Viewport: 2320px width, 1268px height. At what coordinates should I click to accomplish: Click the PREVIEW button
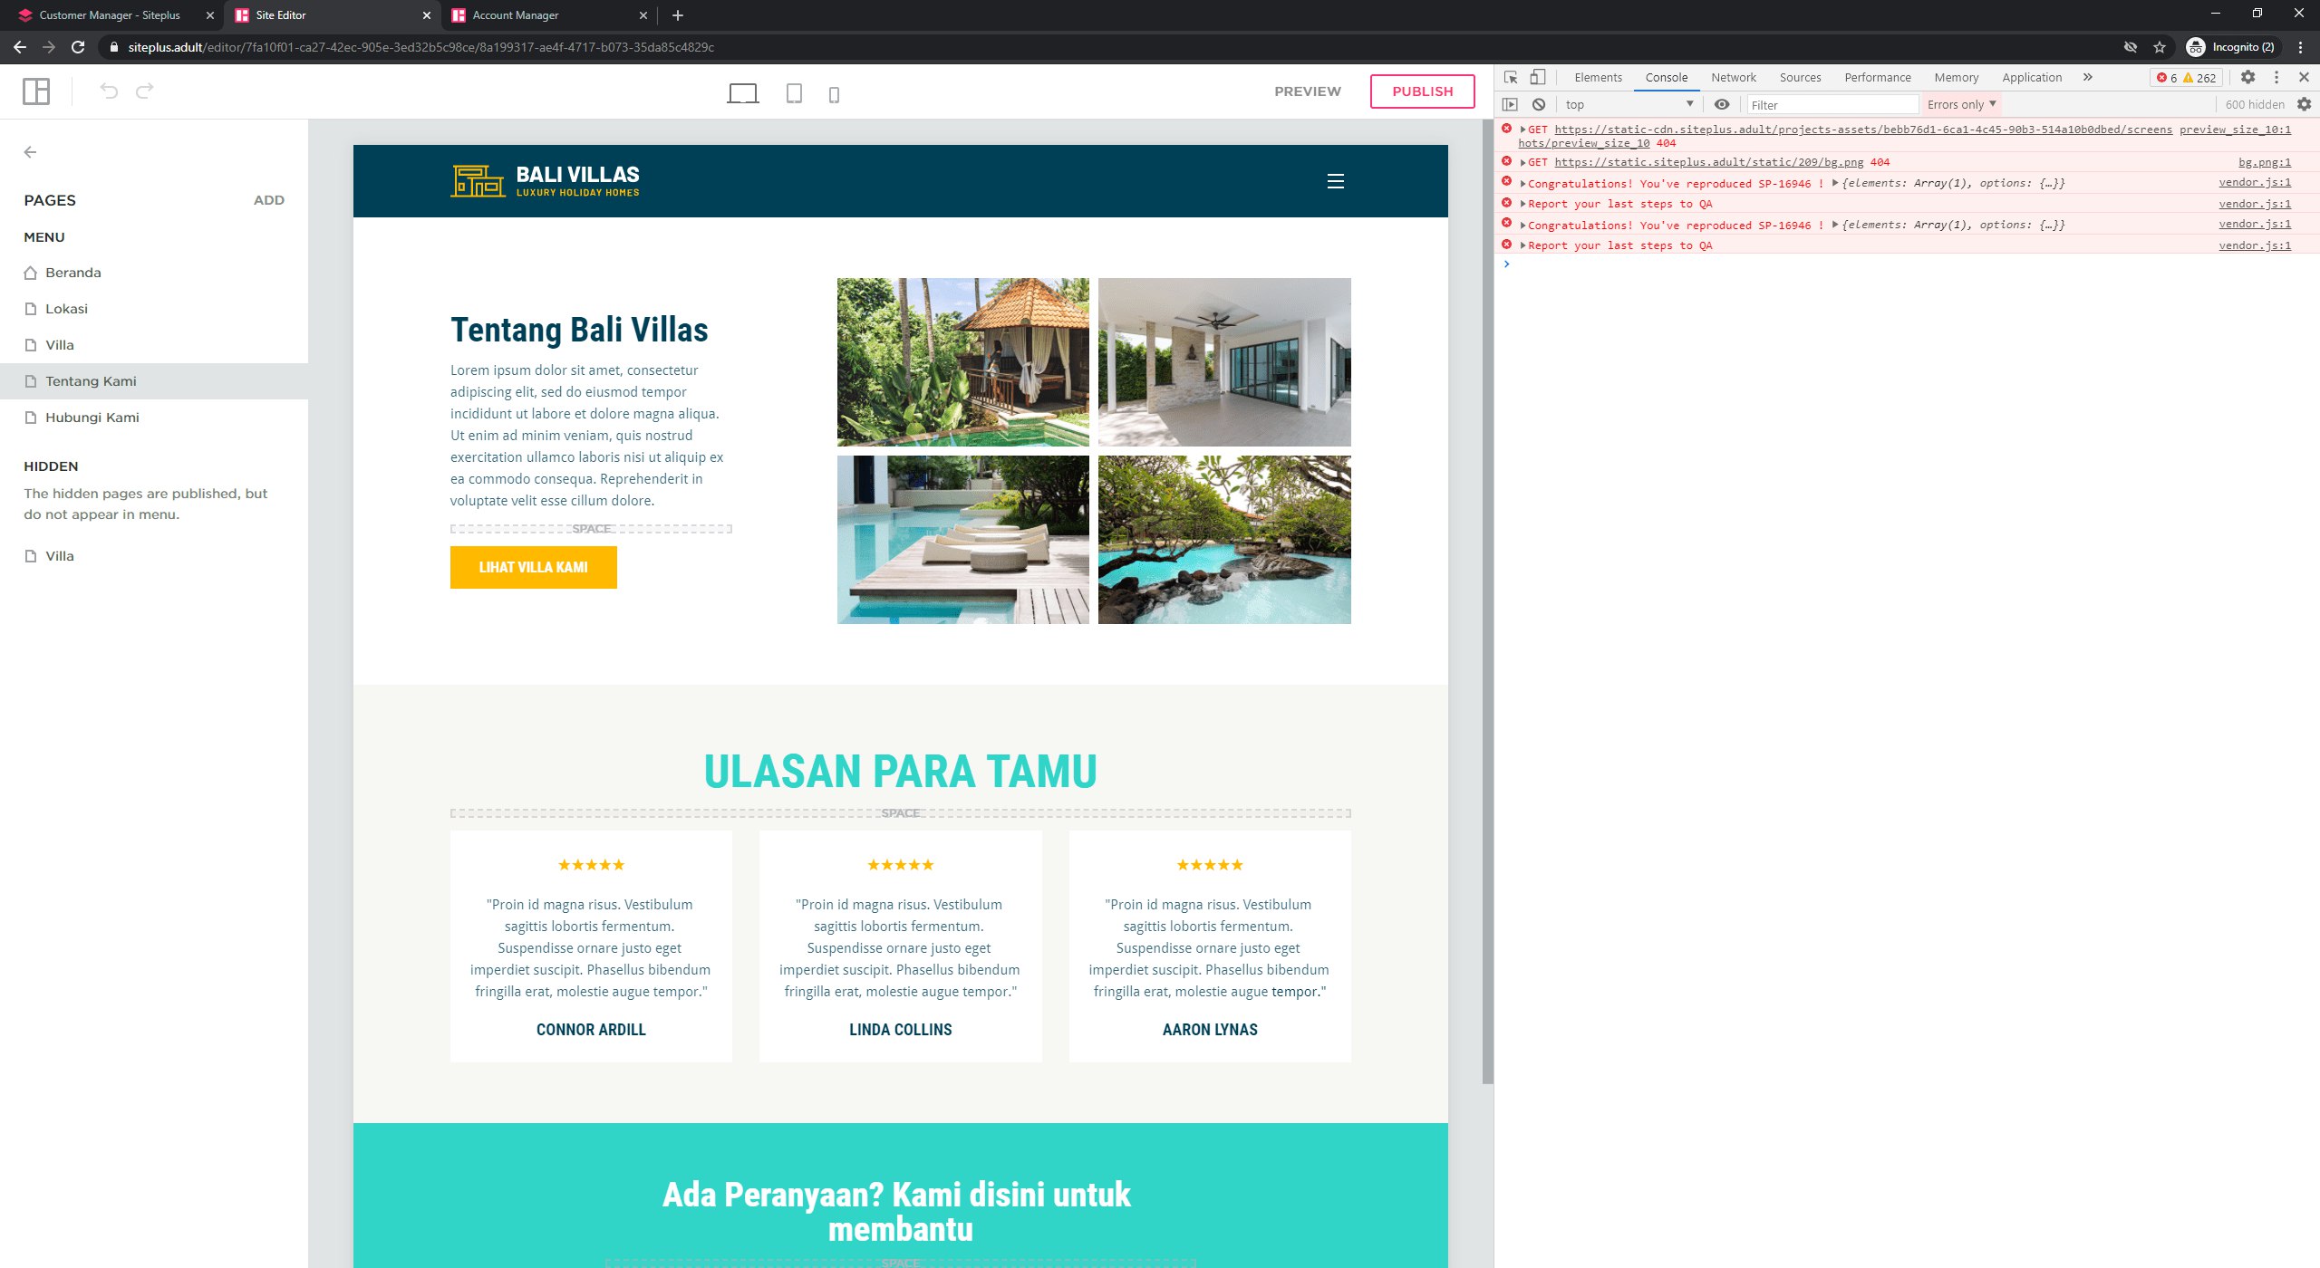[1307, 91]
